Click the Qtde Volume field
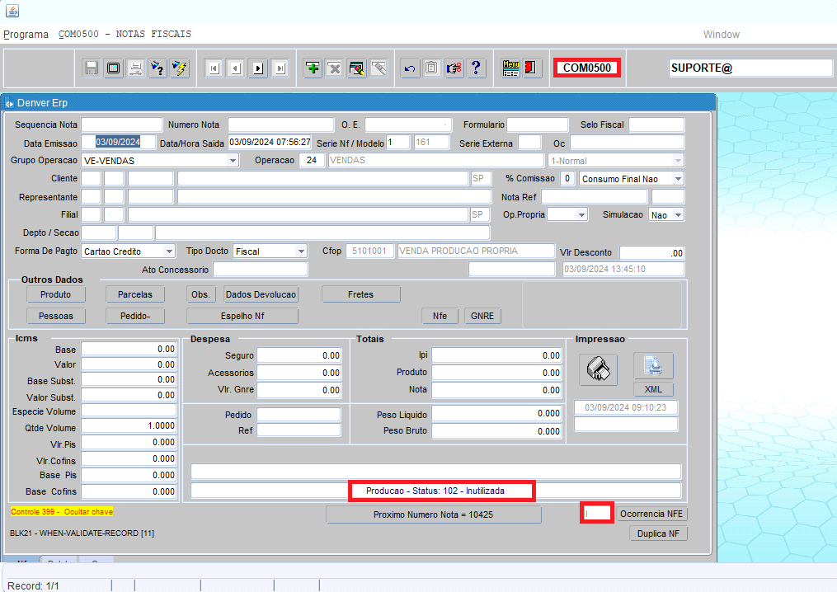This screenshot has height=592, width=837. tap(129, 426)
